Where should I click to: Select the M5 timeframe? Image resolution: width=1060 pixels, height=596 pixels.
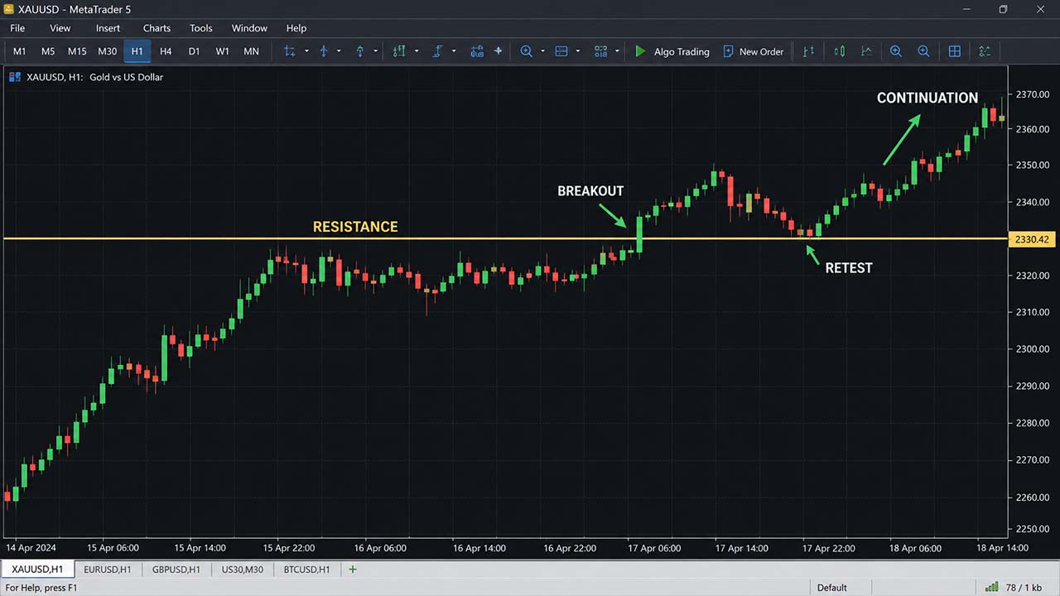click(48, 51)
